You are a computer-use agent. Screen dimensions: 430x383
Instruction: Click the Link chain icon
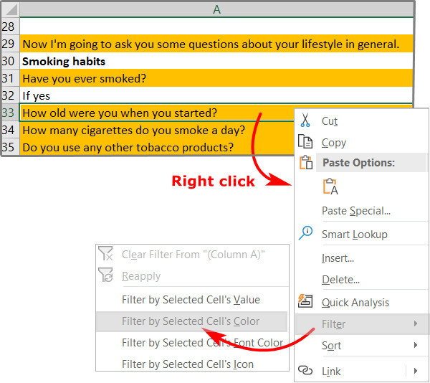coord(305,371)
